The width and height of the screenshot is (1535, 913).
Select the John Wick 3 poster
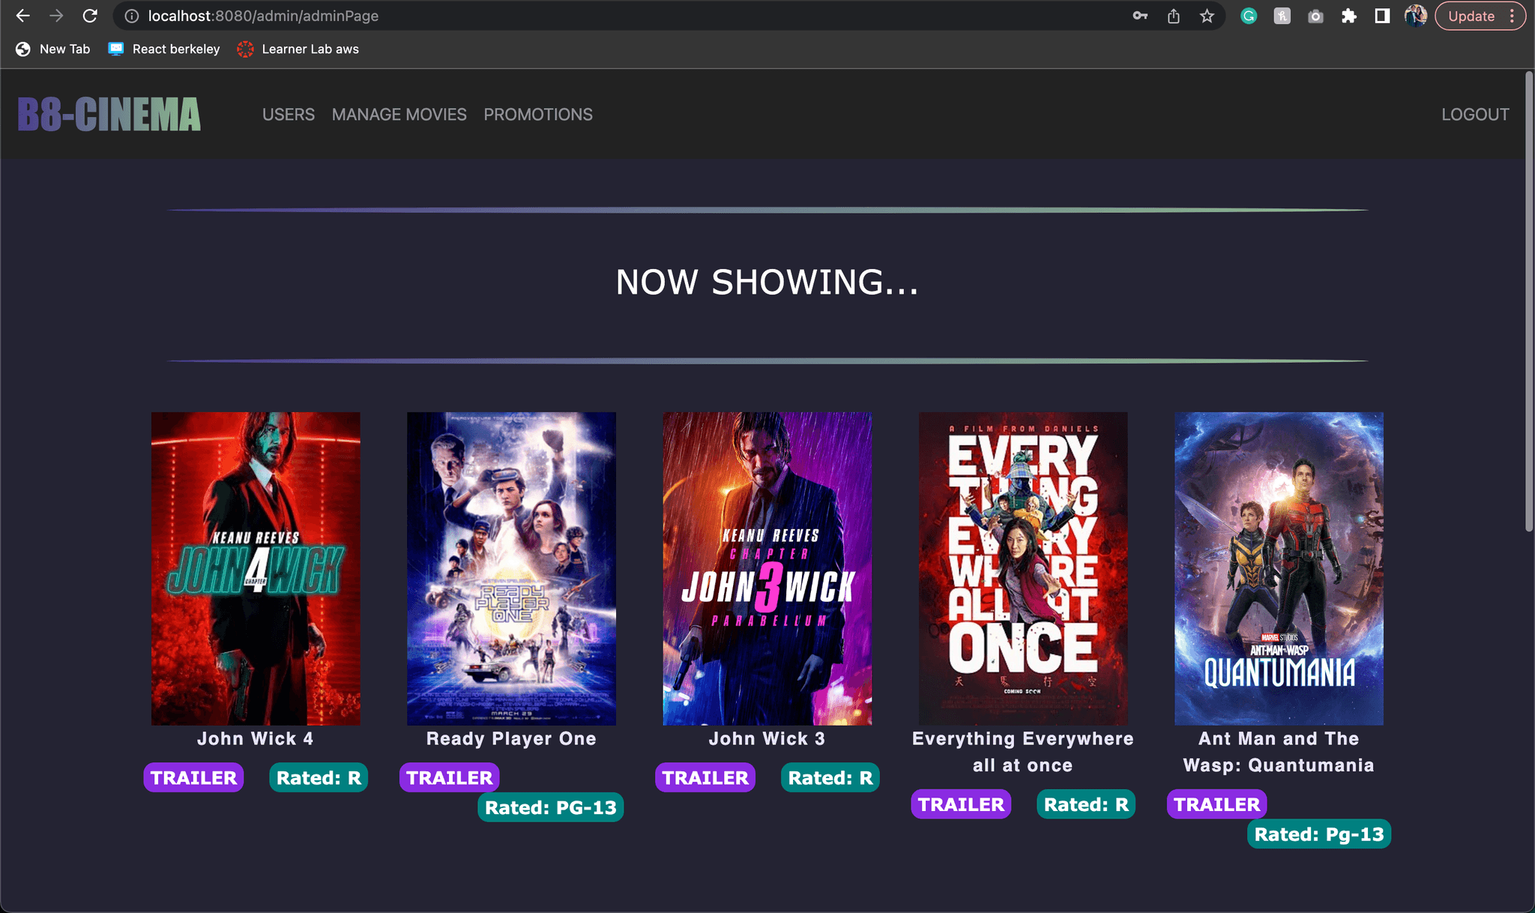click(767, 568)
